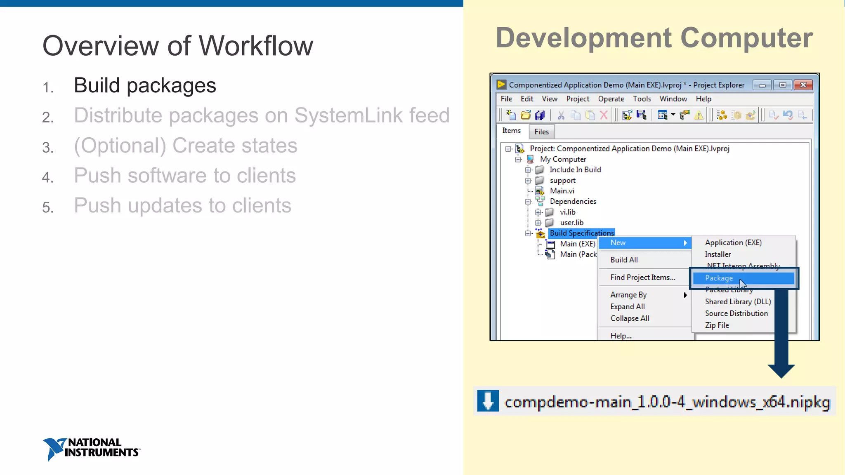Choose Build All from context menu
Viewport: 845px width, 475px height.
click(645, 260)
